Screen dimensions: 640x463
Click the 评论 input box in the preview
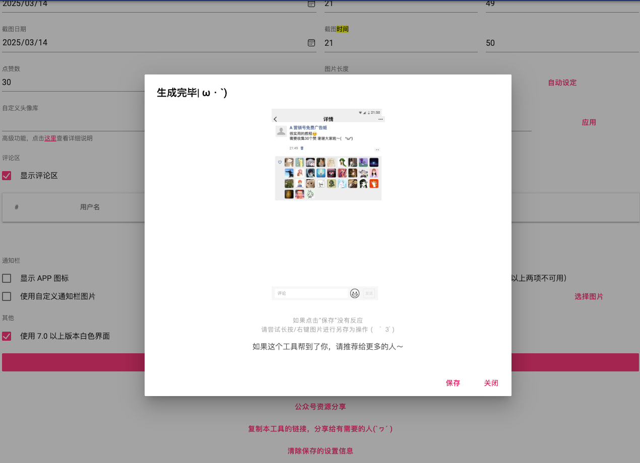click(x=311, y=293)
